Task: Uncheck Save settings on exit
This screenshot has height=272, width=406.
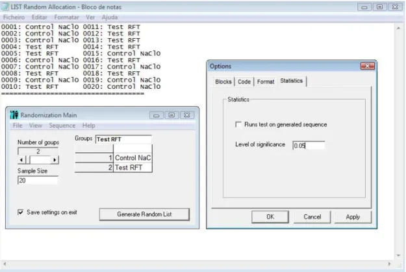Action: (20, 212)
